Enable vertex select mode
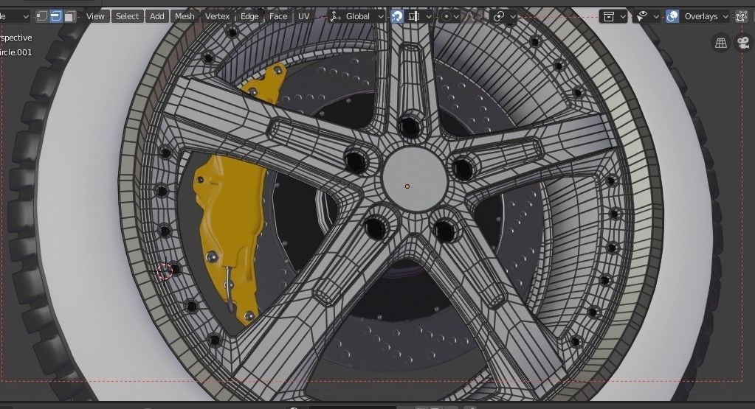The width and height of the screenshot is (755, 409). [42, 16]
